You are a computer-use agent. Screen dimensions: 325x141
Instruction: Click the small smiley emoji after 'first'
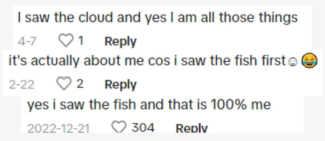pos(292,62)
